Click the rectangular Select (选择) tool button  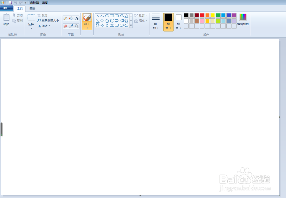(31, 20)
